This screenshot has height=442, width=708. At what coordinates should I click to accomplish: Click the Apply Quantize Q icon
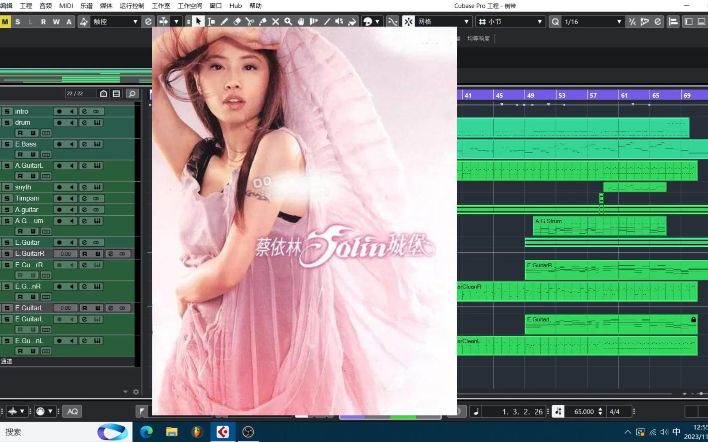pyautogui.click(x=555, y=22)
